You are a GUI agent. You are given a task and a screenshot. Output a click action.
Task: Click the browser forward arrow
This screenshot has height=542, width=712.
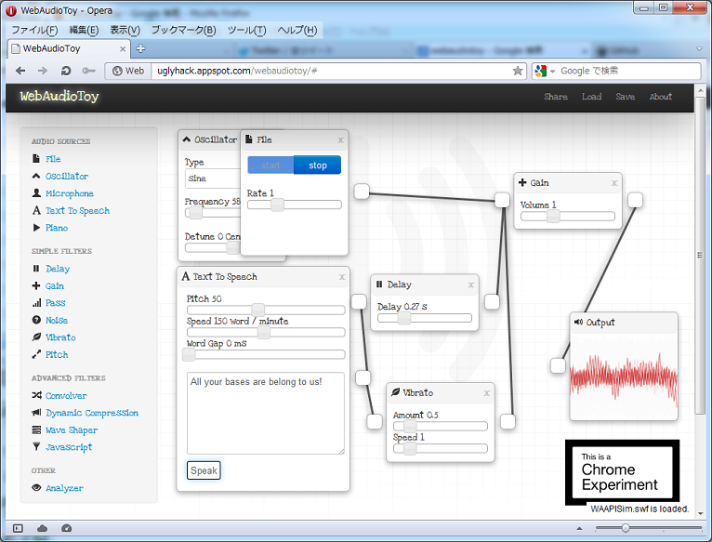(x=43, y=71)
